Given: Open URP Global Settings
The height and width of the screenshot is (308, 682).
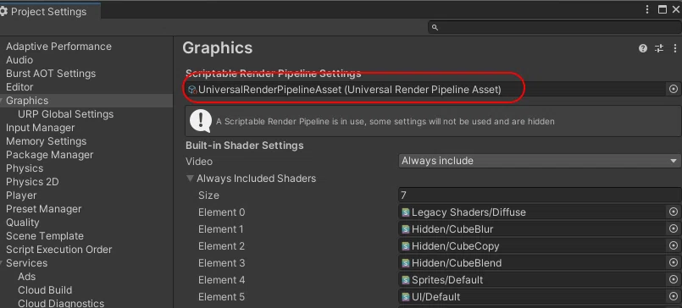Looking at the screenshot, I should click(x=66, y=114).
